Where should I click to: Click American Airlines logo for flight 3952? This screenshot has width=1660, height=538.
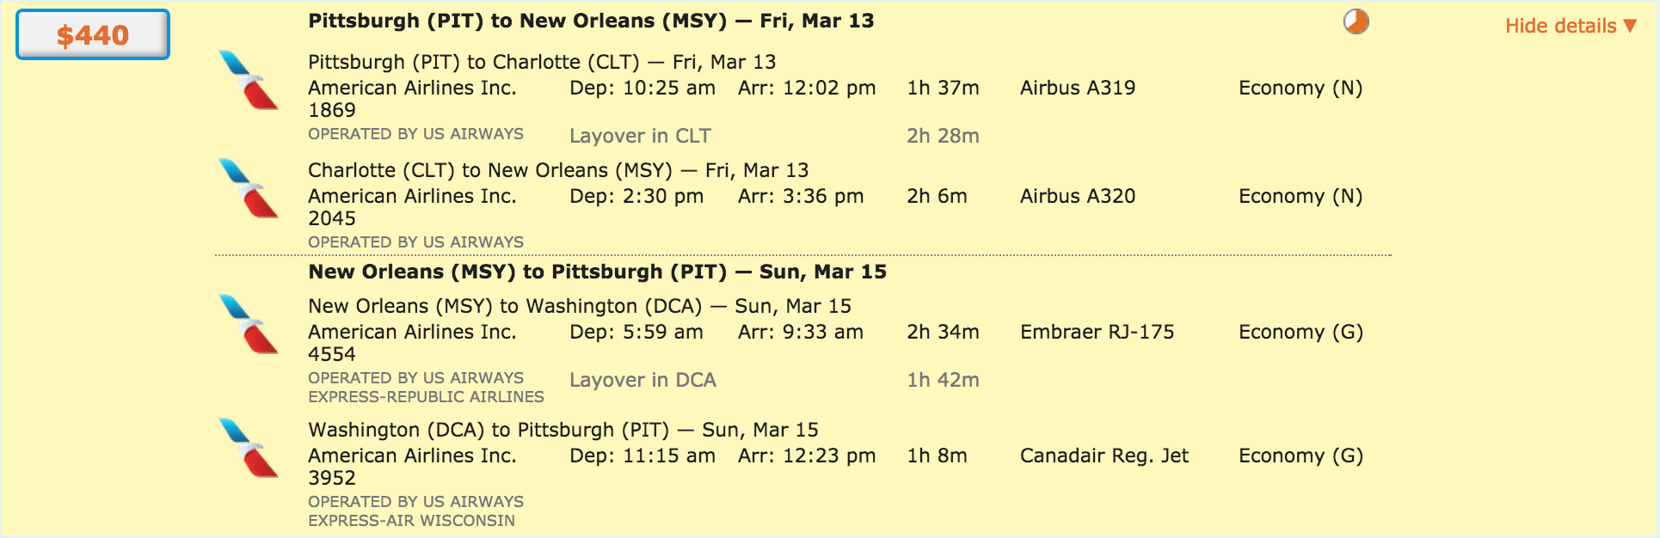click(x=249, y=448)
